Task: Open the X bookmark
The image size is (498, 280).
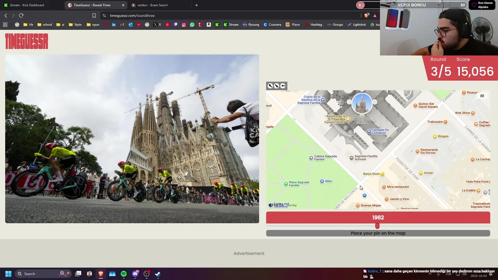Action: pyautogui.click(x=157, y=24)
